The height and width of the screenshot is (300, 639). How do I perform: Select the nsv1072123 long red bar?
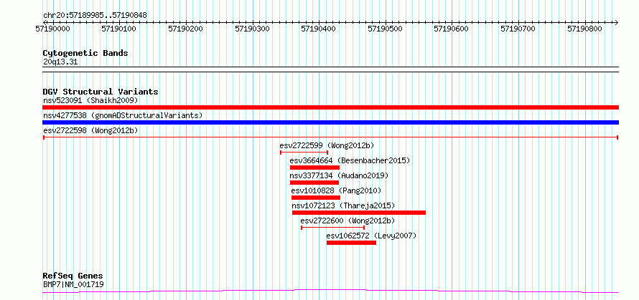pos(359,213)
